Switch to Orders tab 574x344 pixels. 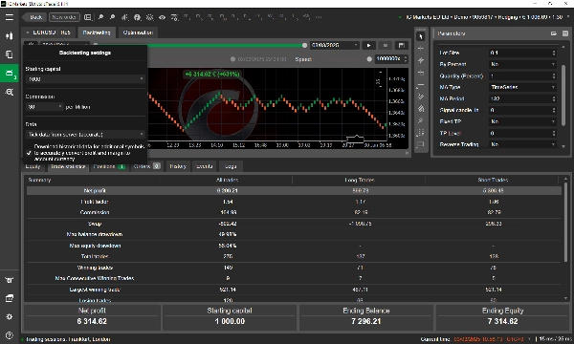pos(146,166)
